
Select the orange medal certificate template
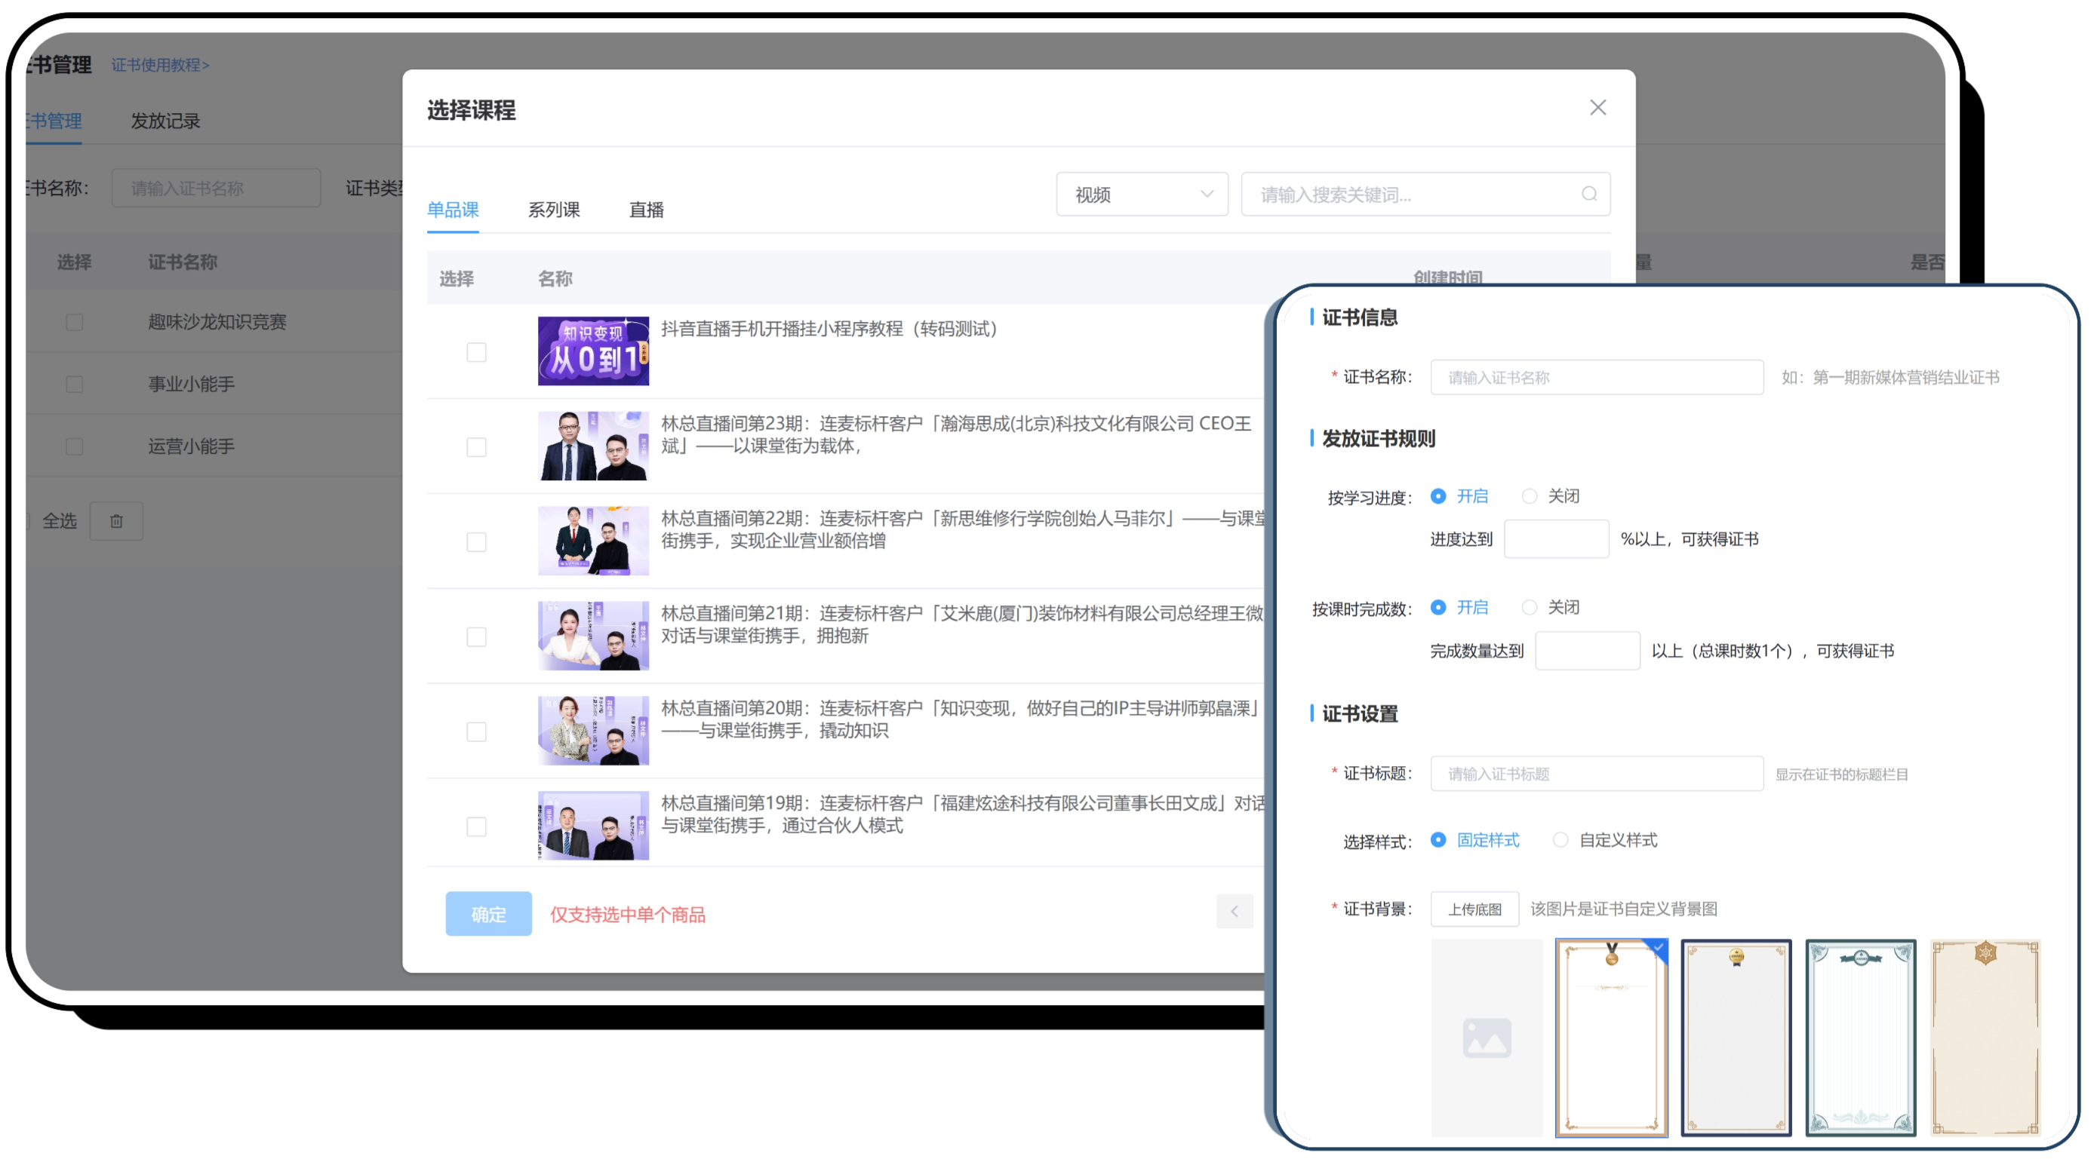tap(1611, 1038)
